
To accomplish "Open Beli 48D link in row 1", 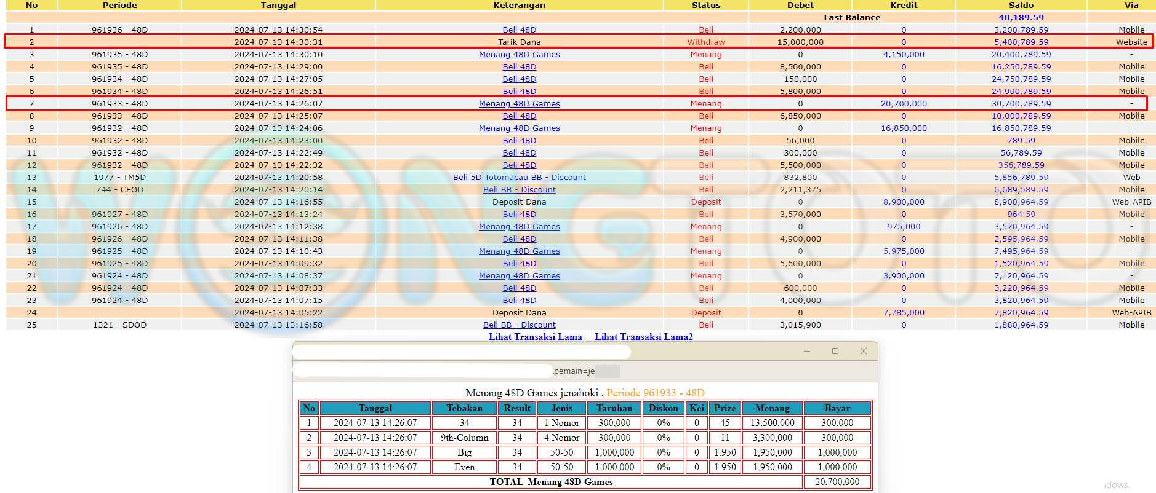I will [x=519, y=30].
